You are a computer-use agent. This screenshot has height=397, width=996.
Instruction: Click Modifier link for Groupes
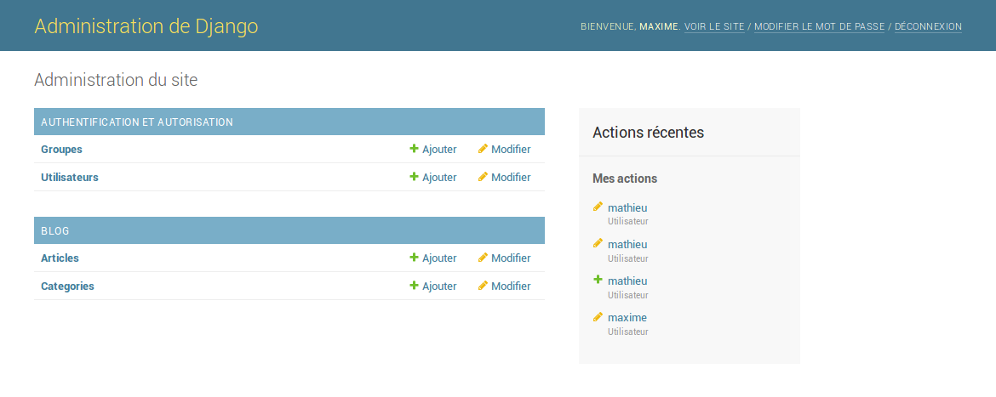511,149
